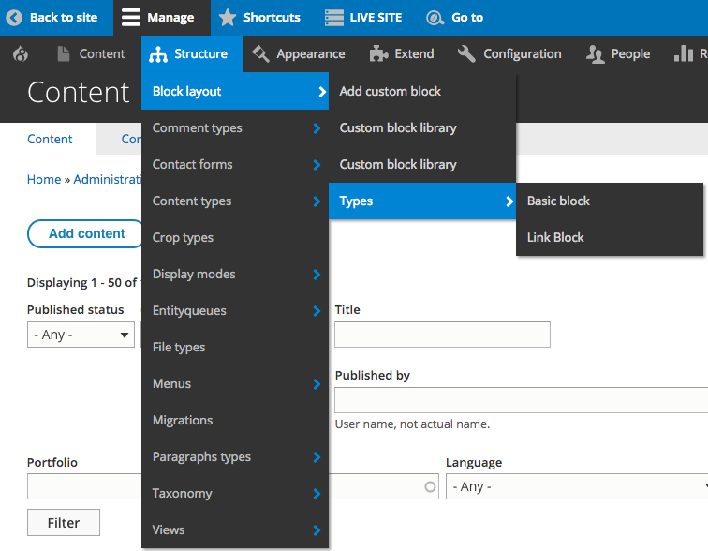Viewport: 708px width, 551px height.
Task: Select File types menu item
Action: (235, 348)
